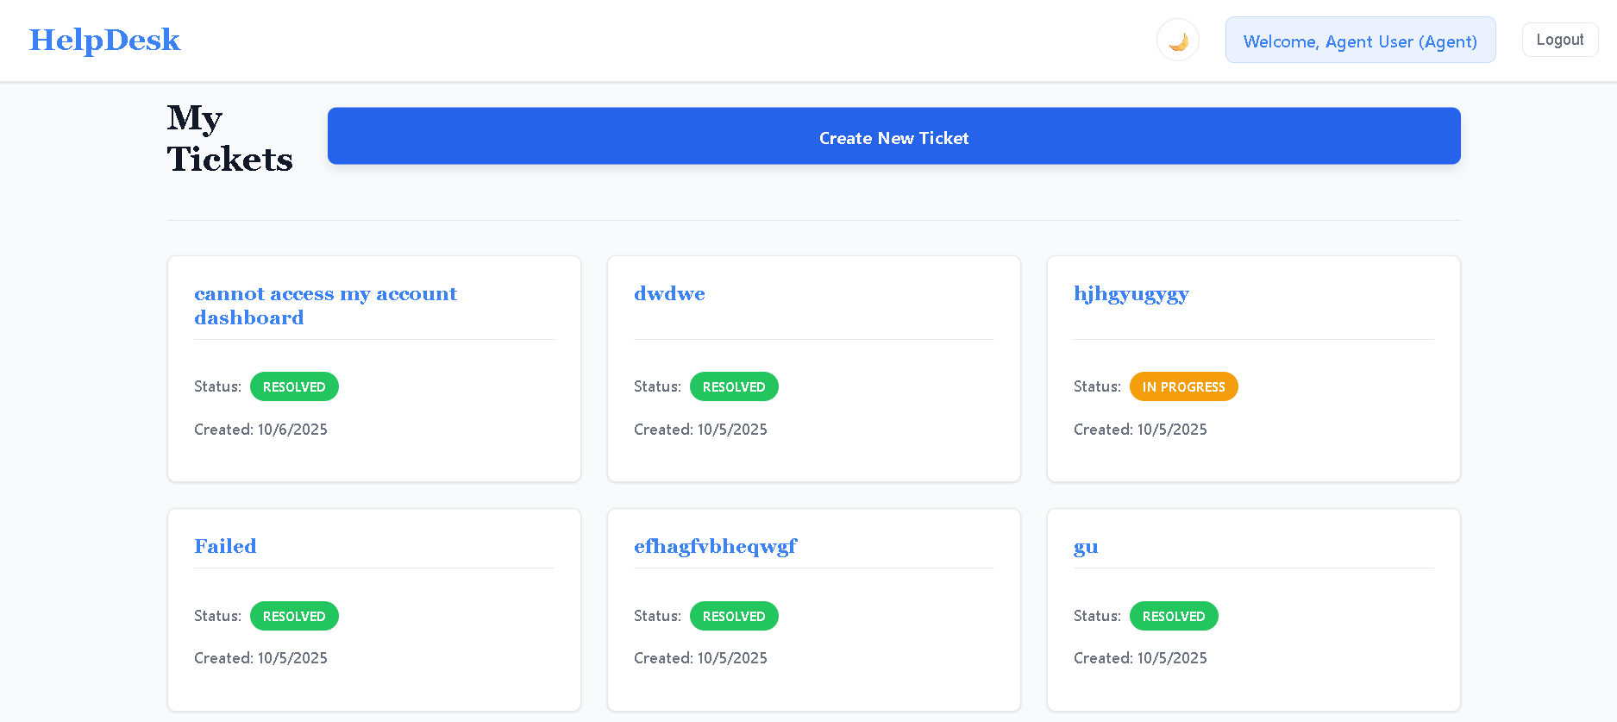
Task: Click Create New Ticket button
Action: [893, 136]
